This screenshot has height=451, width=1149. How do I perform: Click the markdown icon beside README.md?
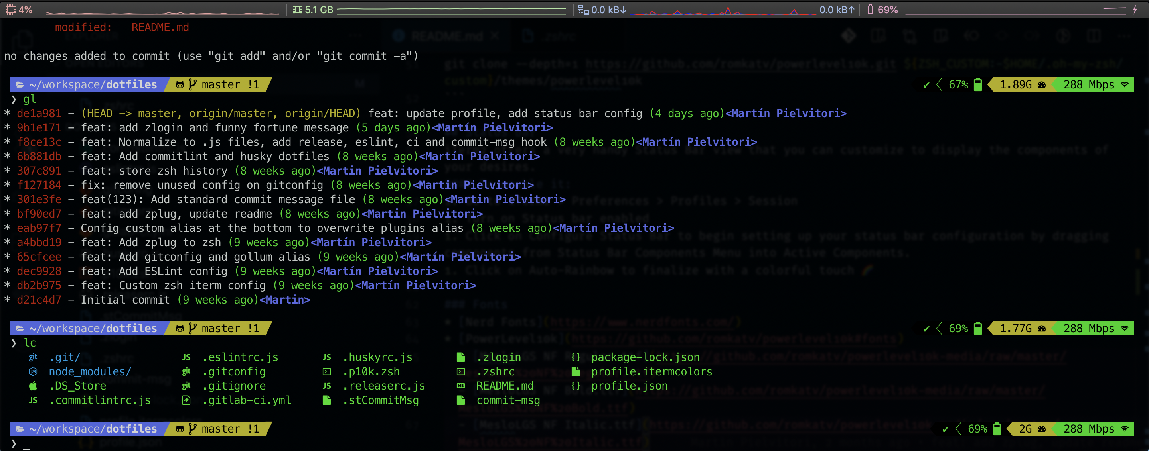(461, 386)
